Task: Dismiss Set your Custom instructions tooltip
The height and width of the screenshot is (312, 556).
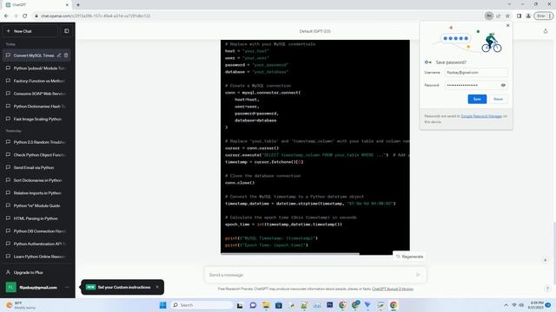Action: [x=157, y=287]
